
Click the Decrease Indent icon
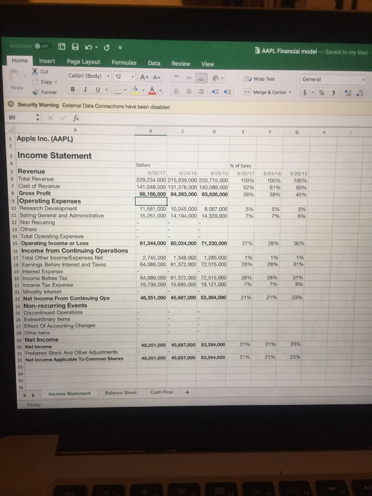(216, 92)
